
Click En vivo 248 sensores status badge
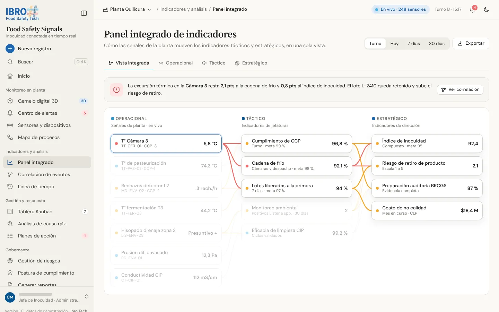pyautogui.click(x=401, y=9)
